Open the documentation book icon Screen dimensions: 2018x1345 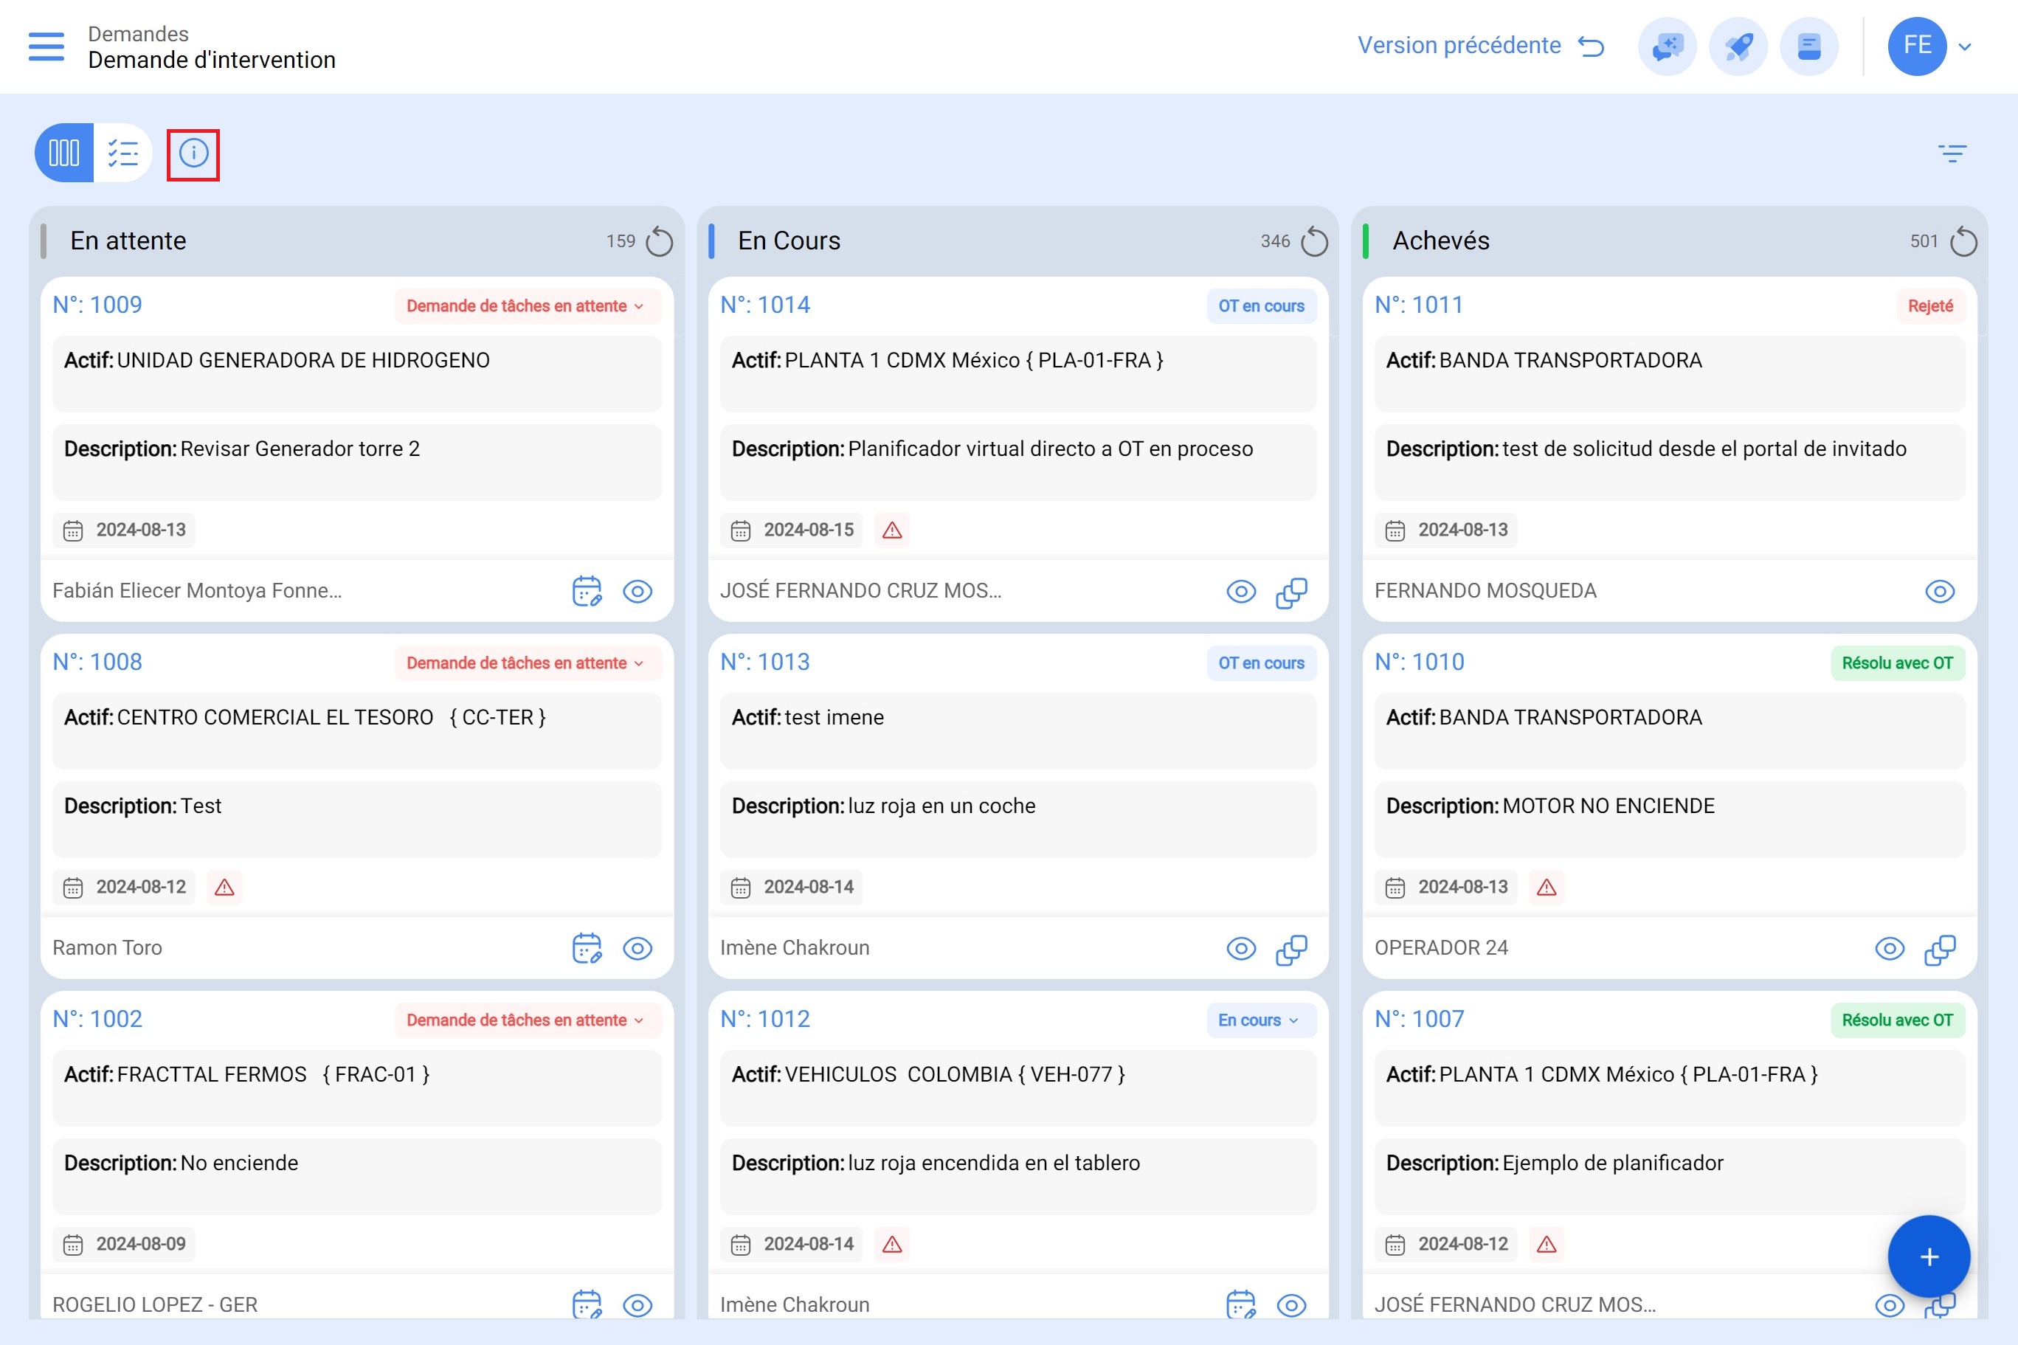[1808, 46]
